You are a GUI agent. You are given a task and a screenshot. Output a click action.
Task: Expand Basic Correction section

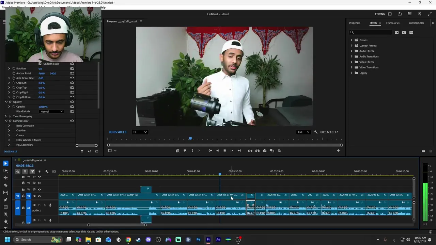tap(9, 126)
